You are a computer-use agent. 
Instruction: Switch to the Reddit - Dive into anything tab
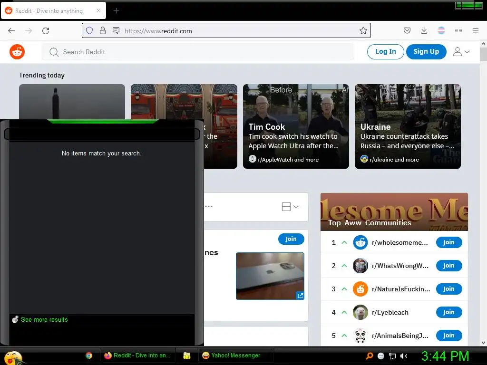tap(53, 10)
